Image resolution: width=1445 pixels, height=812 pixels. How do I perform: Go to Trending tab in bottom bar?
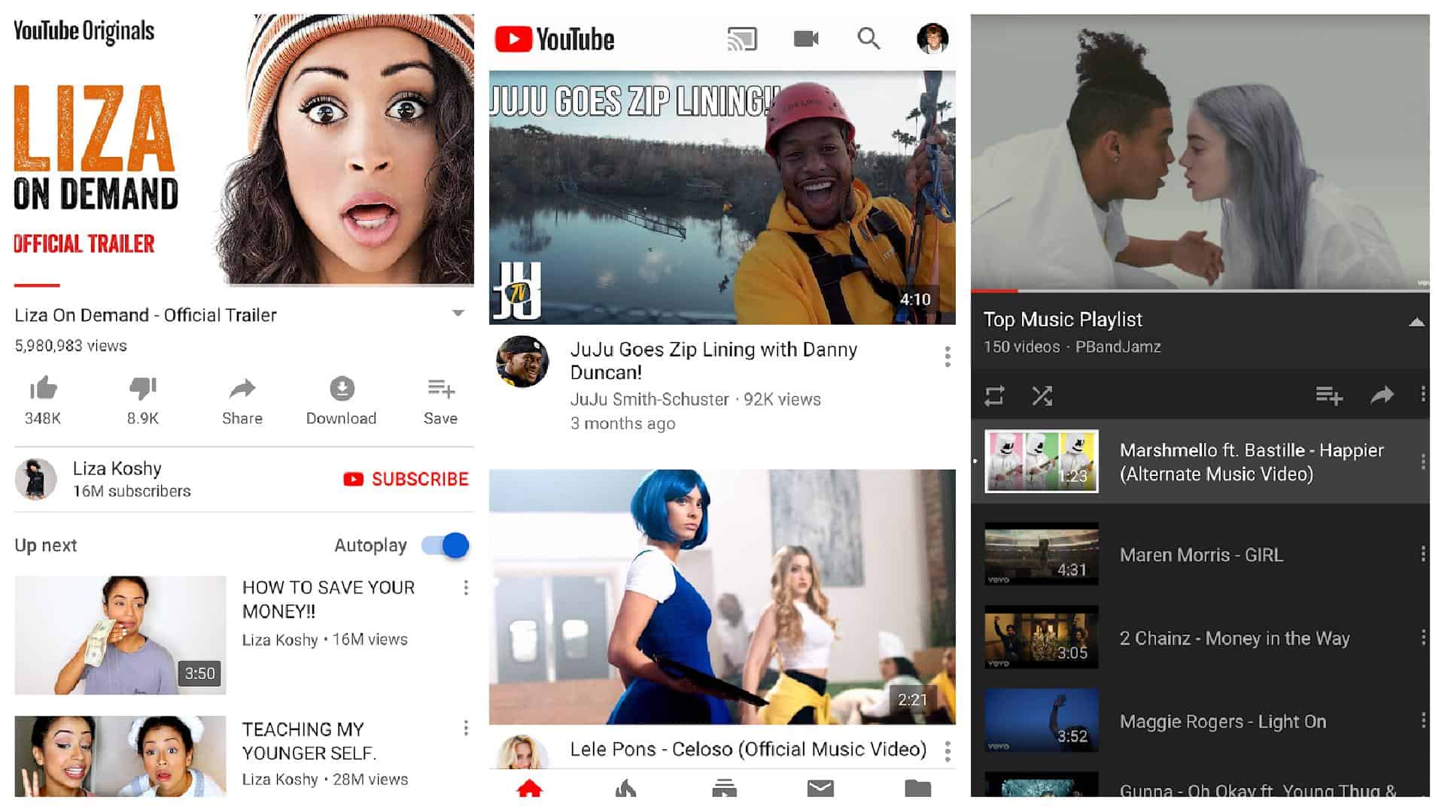626,788
